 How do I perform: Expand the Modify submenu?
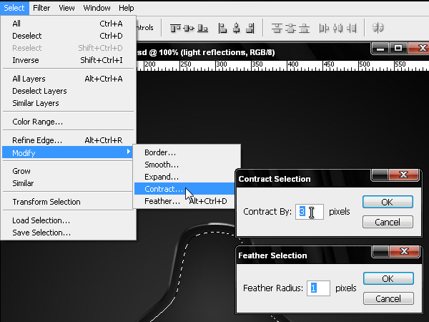[x=68, y=152]
